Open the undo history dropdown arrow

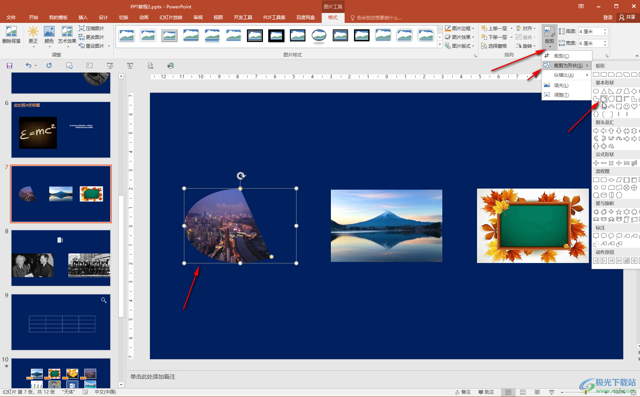point(36,66)
